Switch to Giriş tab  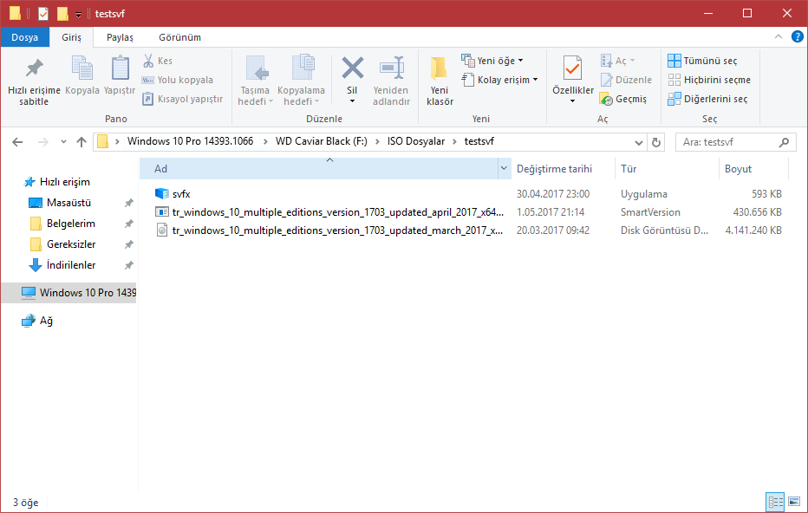pyautogui.click(x=72, y=37)
